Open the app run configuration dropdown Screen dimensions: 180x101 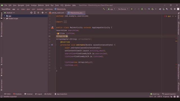click(x=111, y=9)
